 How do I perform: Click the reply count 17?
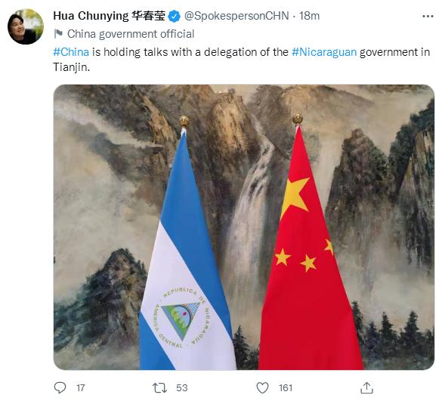pyautogui.click(x=81, y=388)
